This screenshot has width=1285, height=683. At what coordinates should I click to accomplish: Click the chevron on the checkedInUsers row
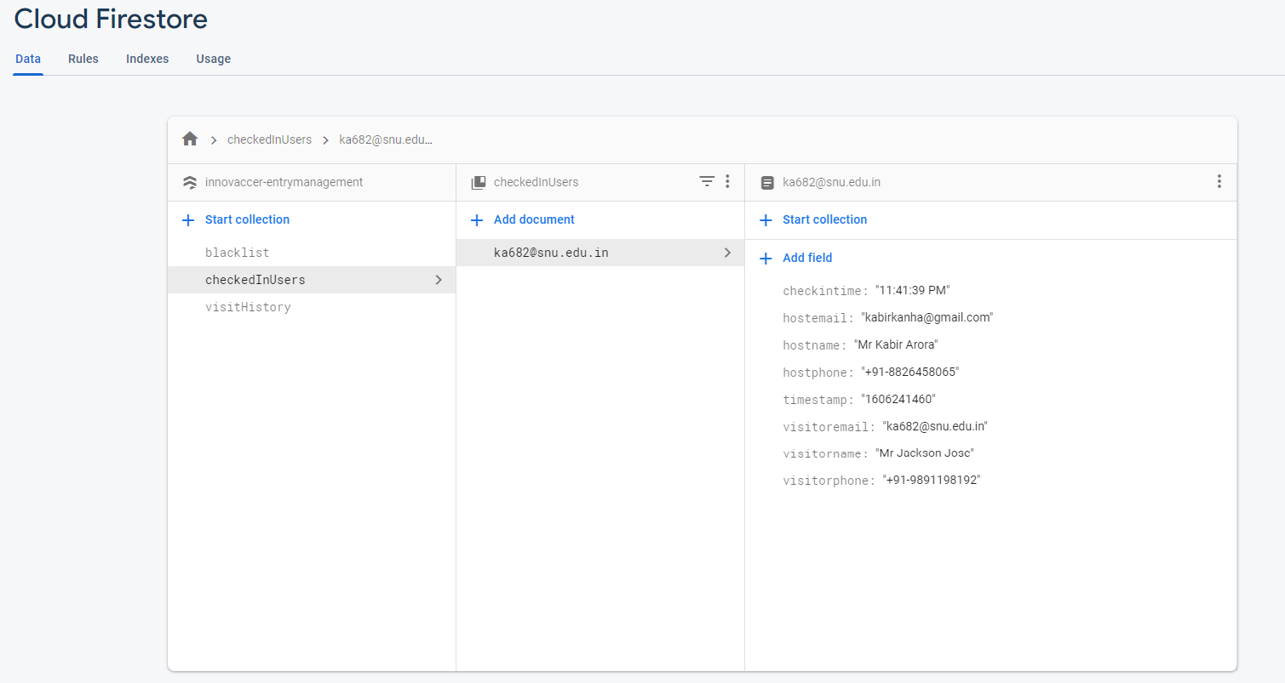[x=439, y=280]
